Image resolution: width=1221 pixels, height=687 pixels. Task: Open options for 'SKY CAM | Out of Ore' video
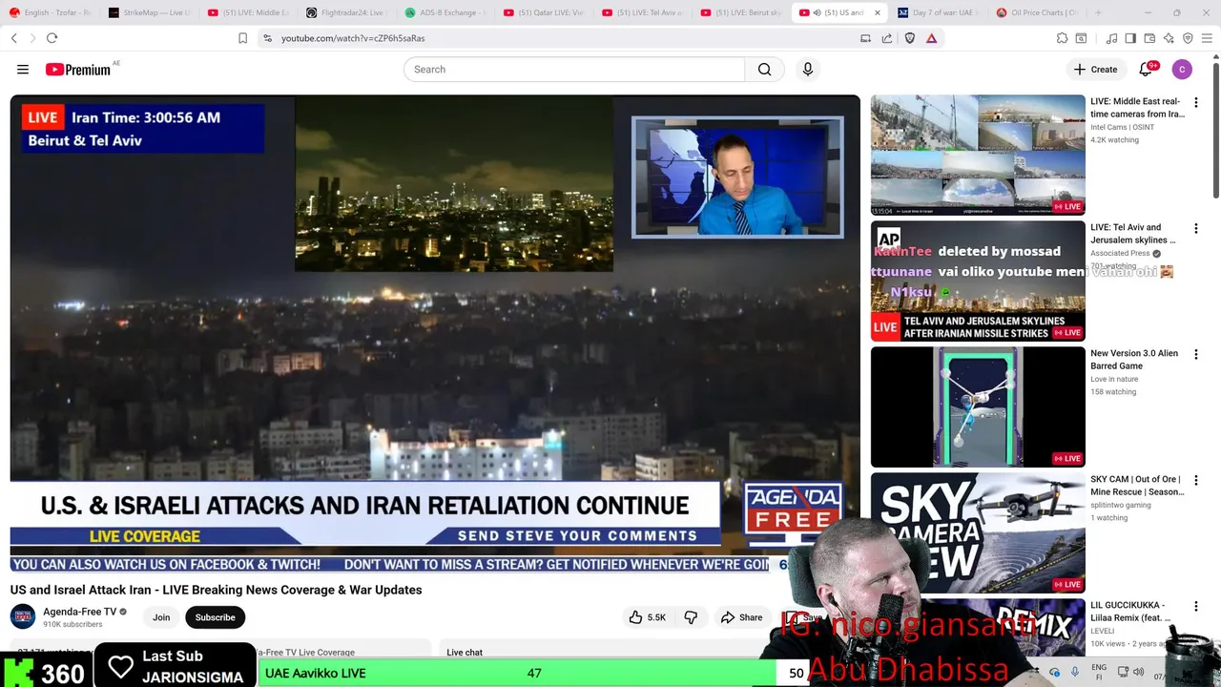point(1195,480)
